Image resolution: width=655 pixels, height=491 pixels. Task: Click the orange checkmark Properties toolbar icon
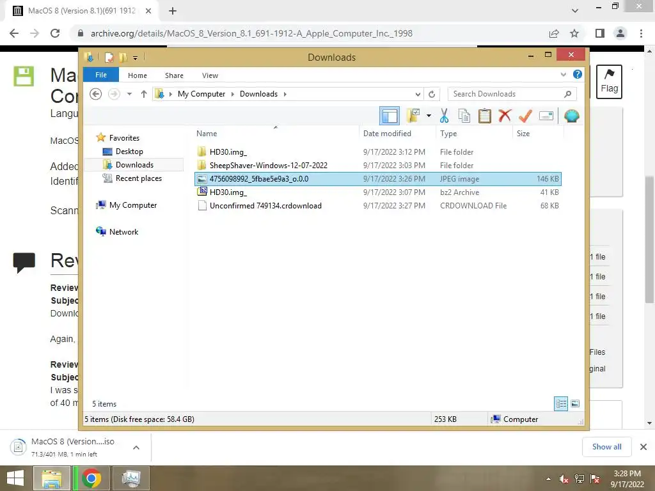coord(525,116)
